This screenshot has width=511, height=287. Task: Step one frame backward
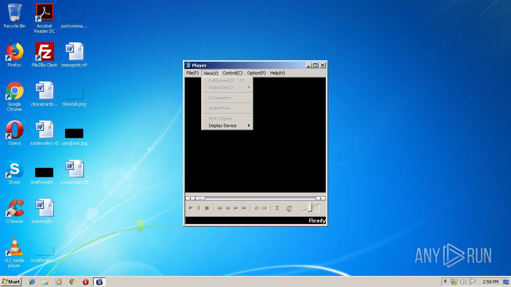[x=257, y=208]
